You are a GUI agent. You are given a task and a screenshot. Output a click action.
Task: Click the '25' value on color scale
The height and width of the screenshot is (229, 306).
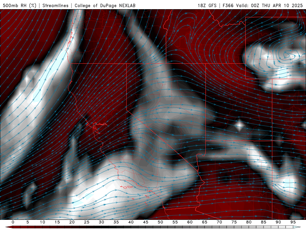pyautogui.click(x=86, y=222)
